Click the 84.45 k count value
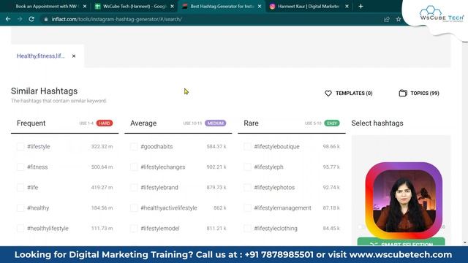Image resolution: width=468 pixels, height=263 pixels. [x=331, y=229]
